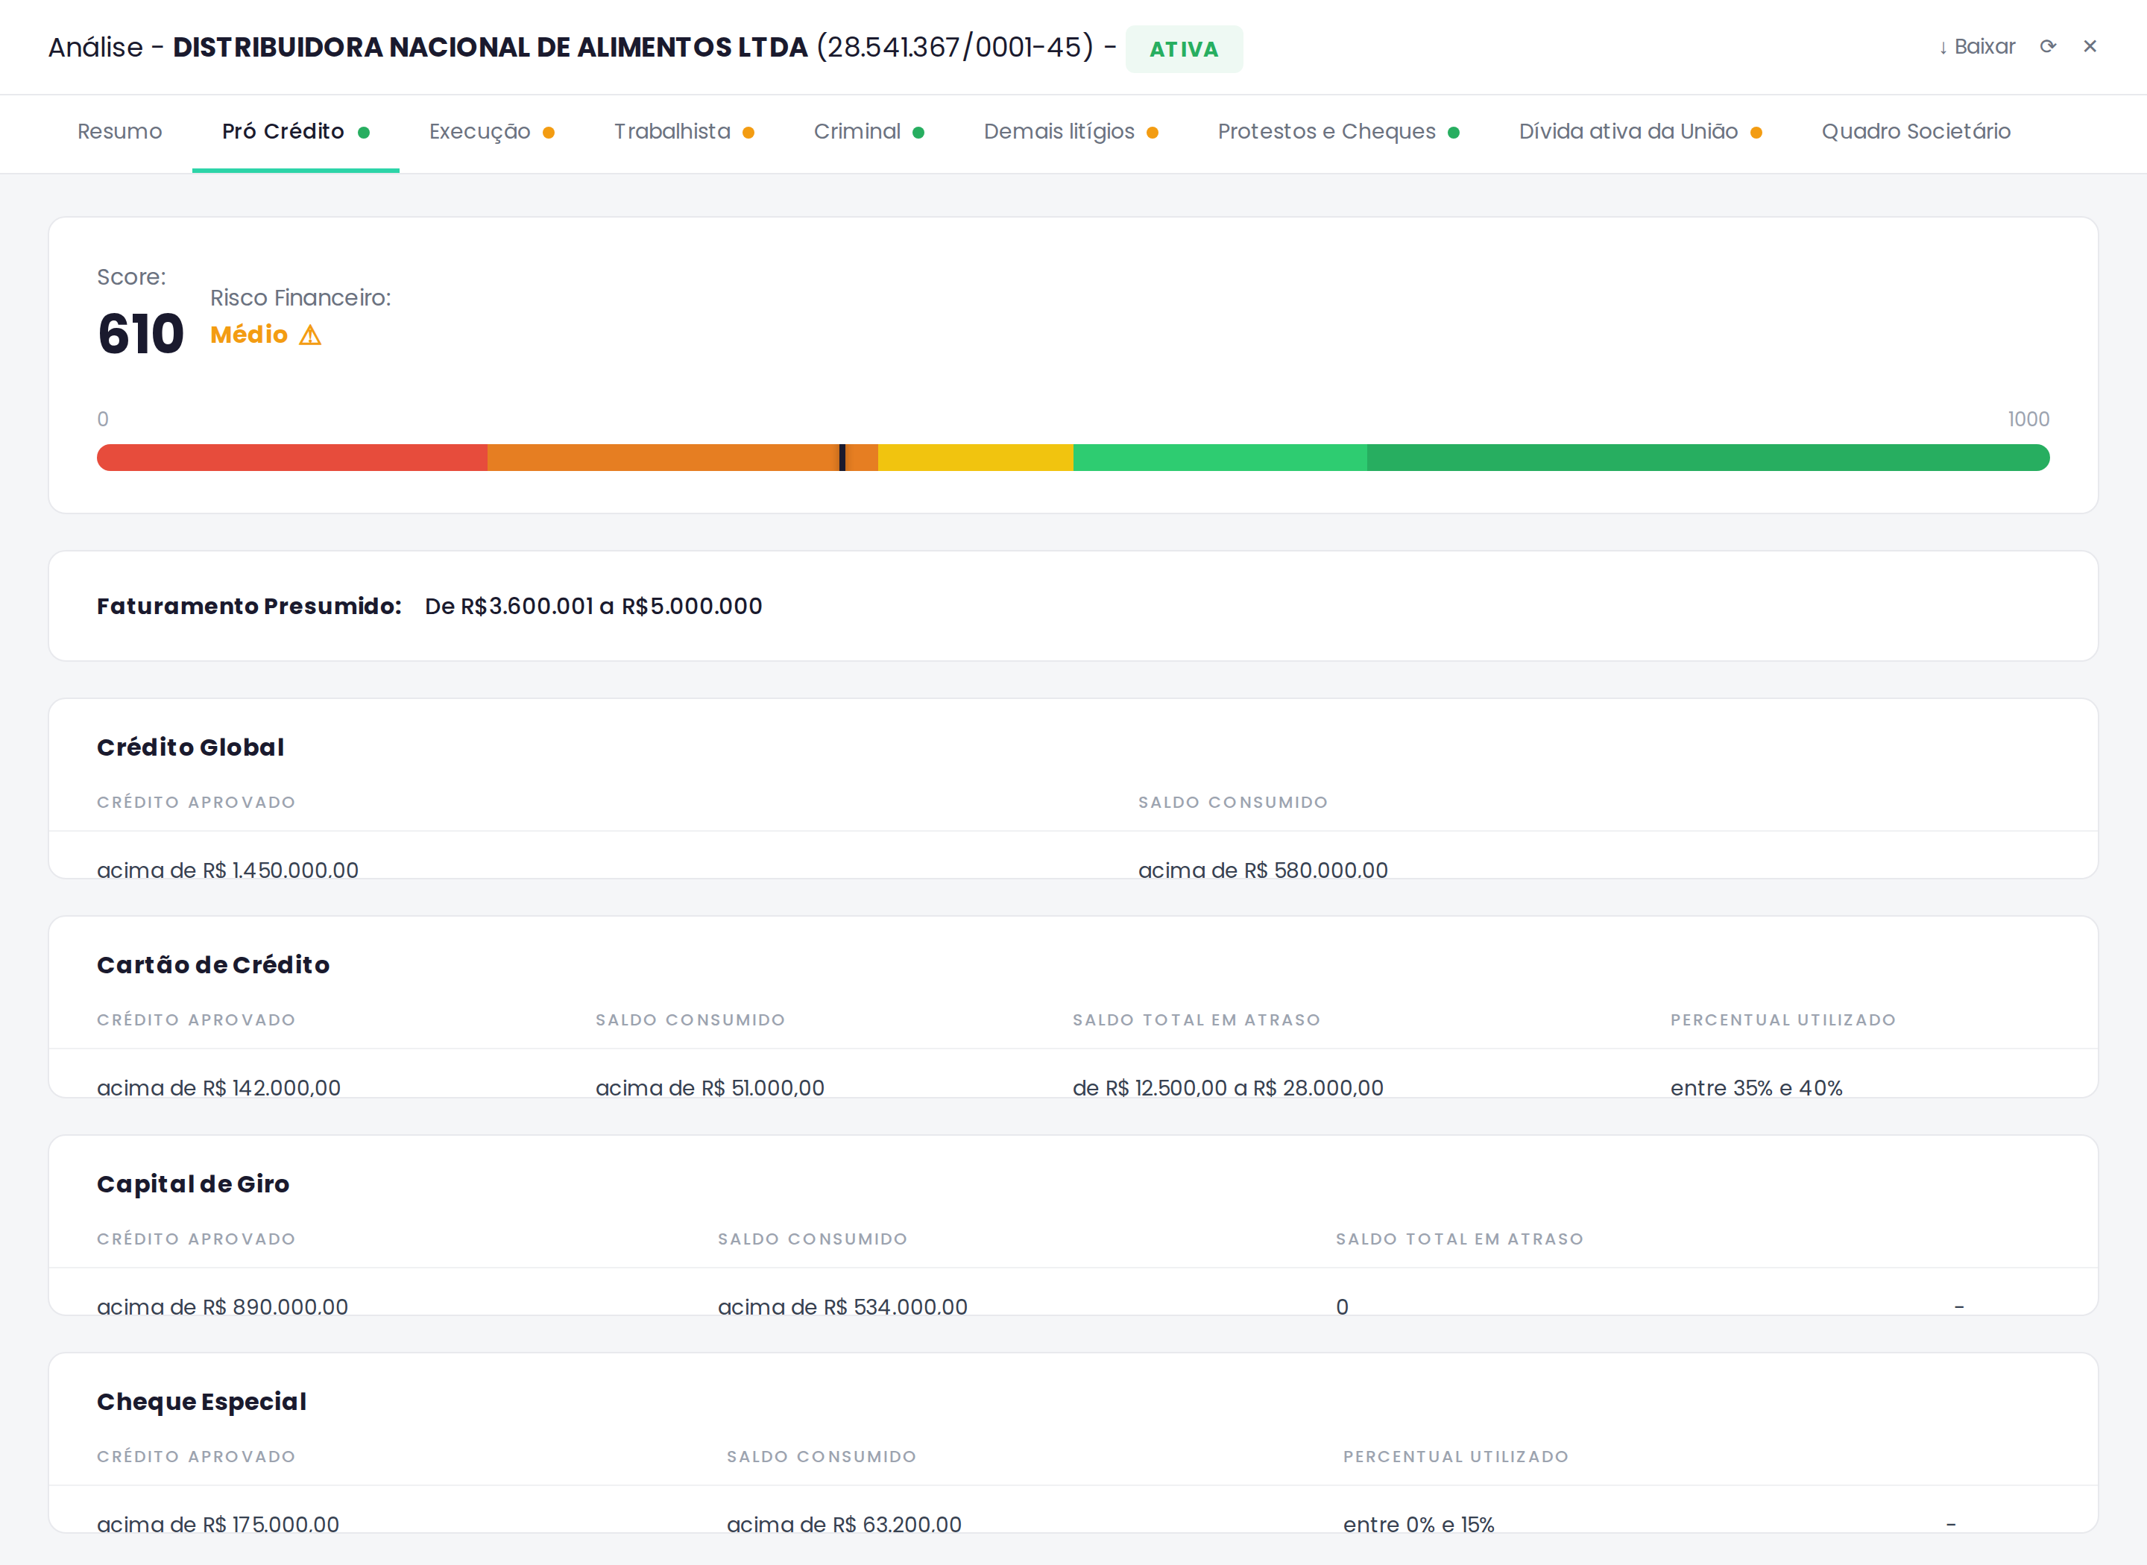Open the Trabalhista tab
Image resolution: width=2147 pixels, height=1565 pixels.
(672, 132)
